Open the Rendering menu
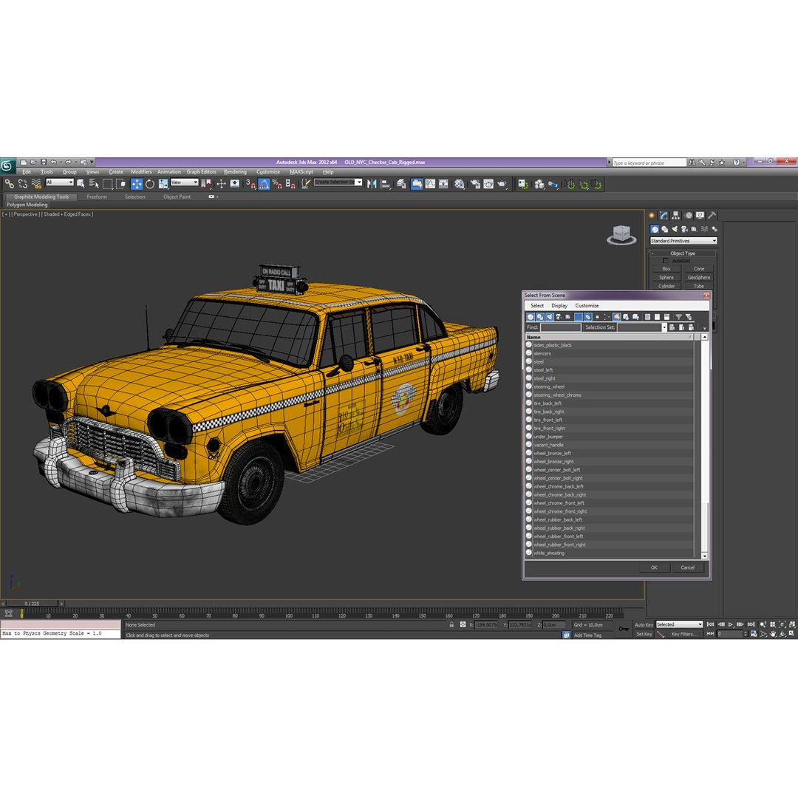Image resolution: width=798 pixels, height=798 pixels. [x=235, y=172]
